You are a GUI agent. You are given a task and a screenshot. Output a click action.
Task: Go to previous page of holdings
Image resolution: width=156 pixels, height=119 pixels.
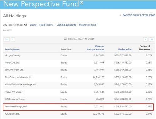[x=13, y=40]
